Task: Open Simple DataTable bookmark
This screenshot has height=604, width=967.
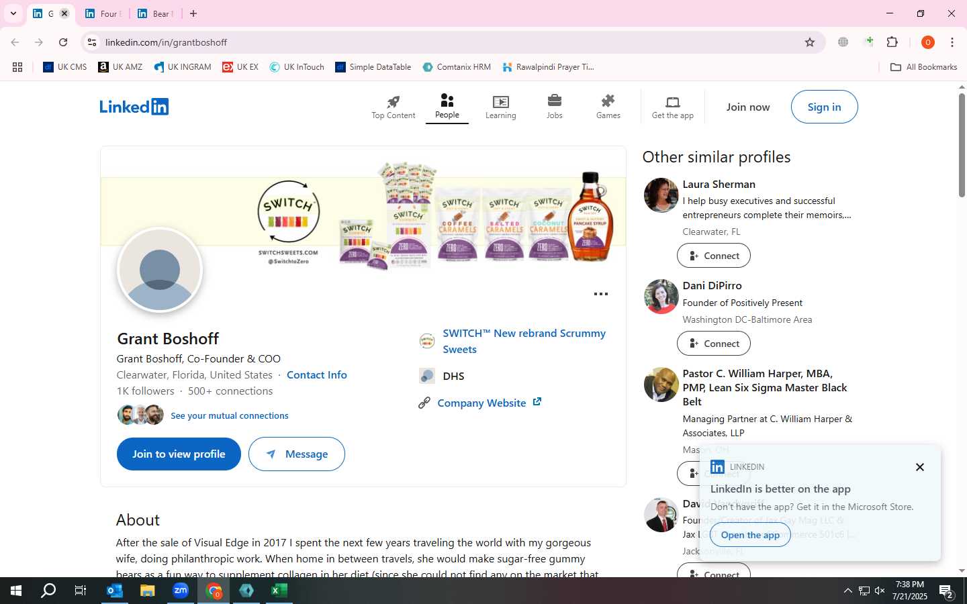Action: click(373, 67)
